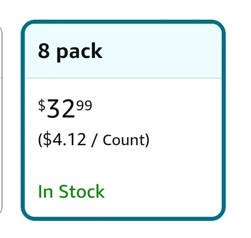Click the light blue header of the 8 pack card
This screenshot has width=251, height=238.
123,51
